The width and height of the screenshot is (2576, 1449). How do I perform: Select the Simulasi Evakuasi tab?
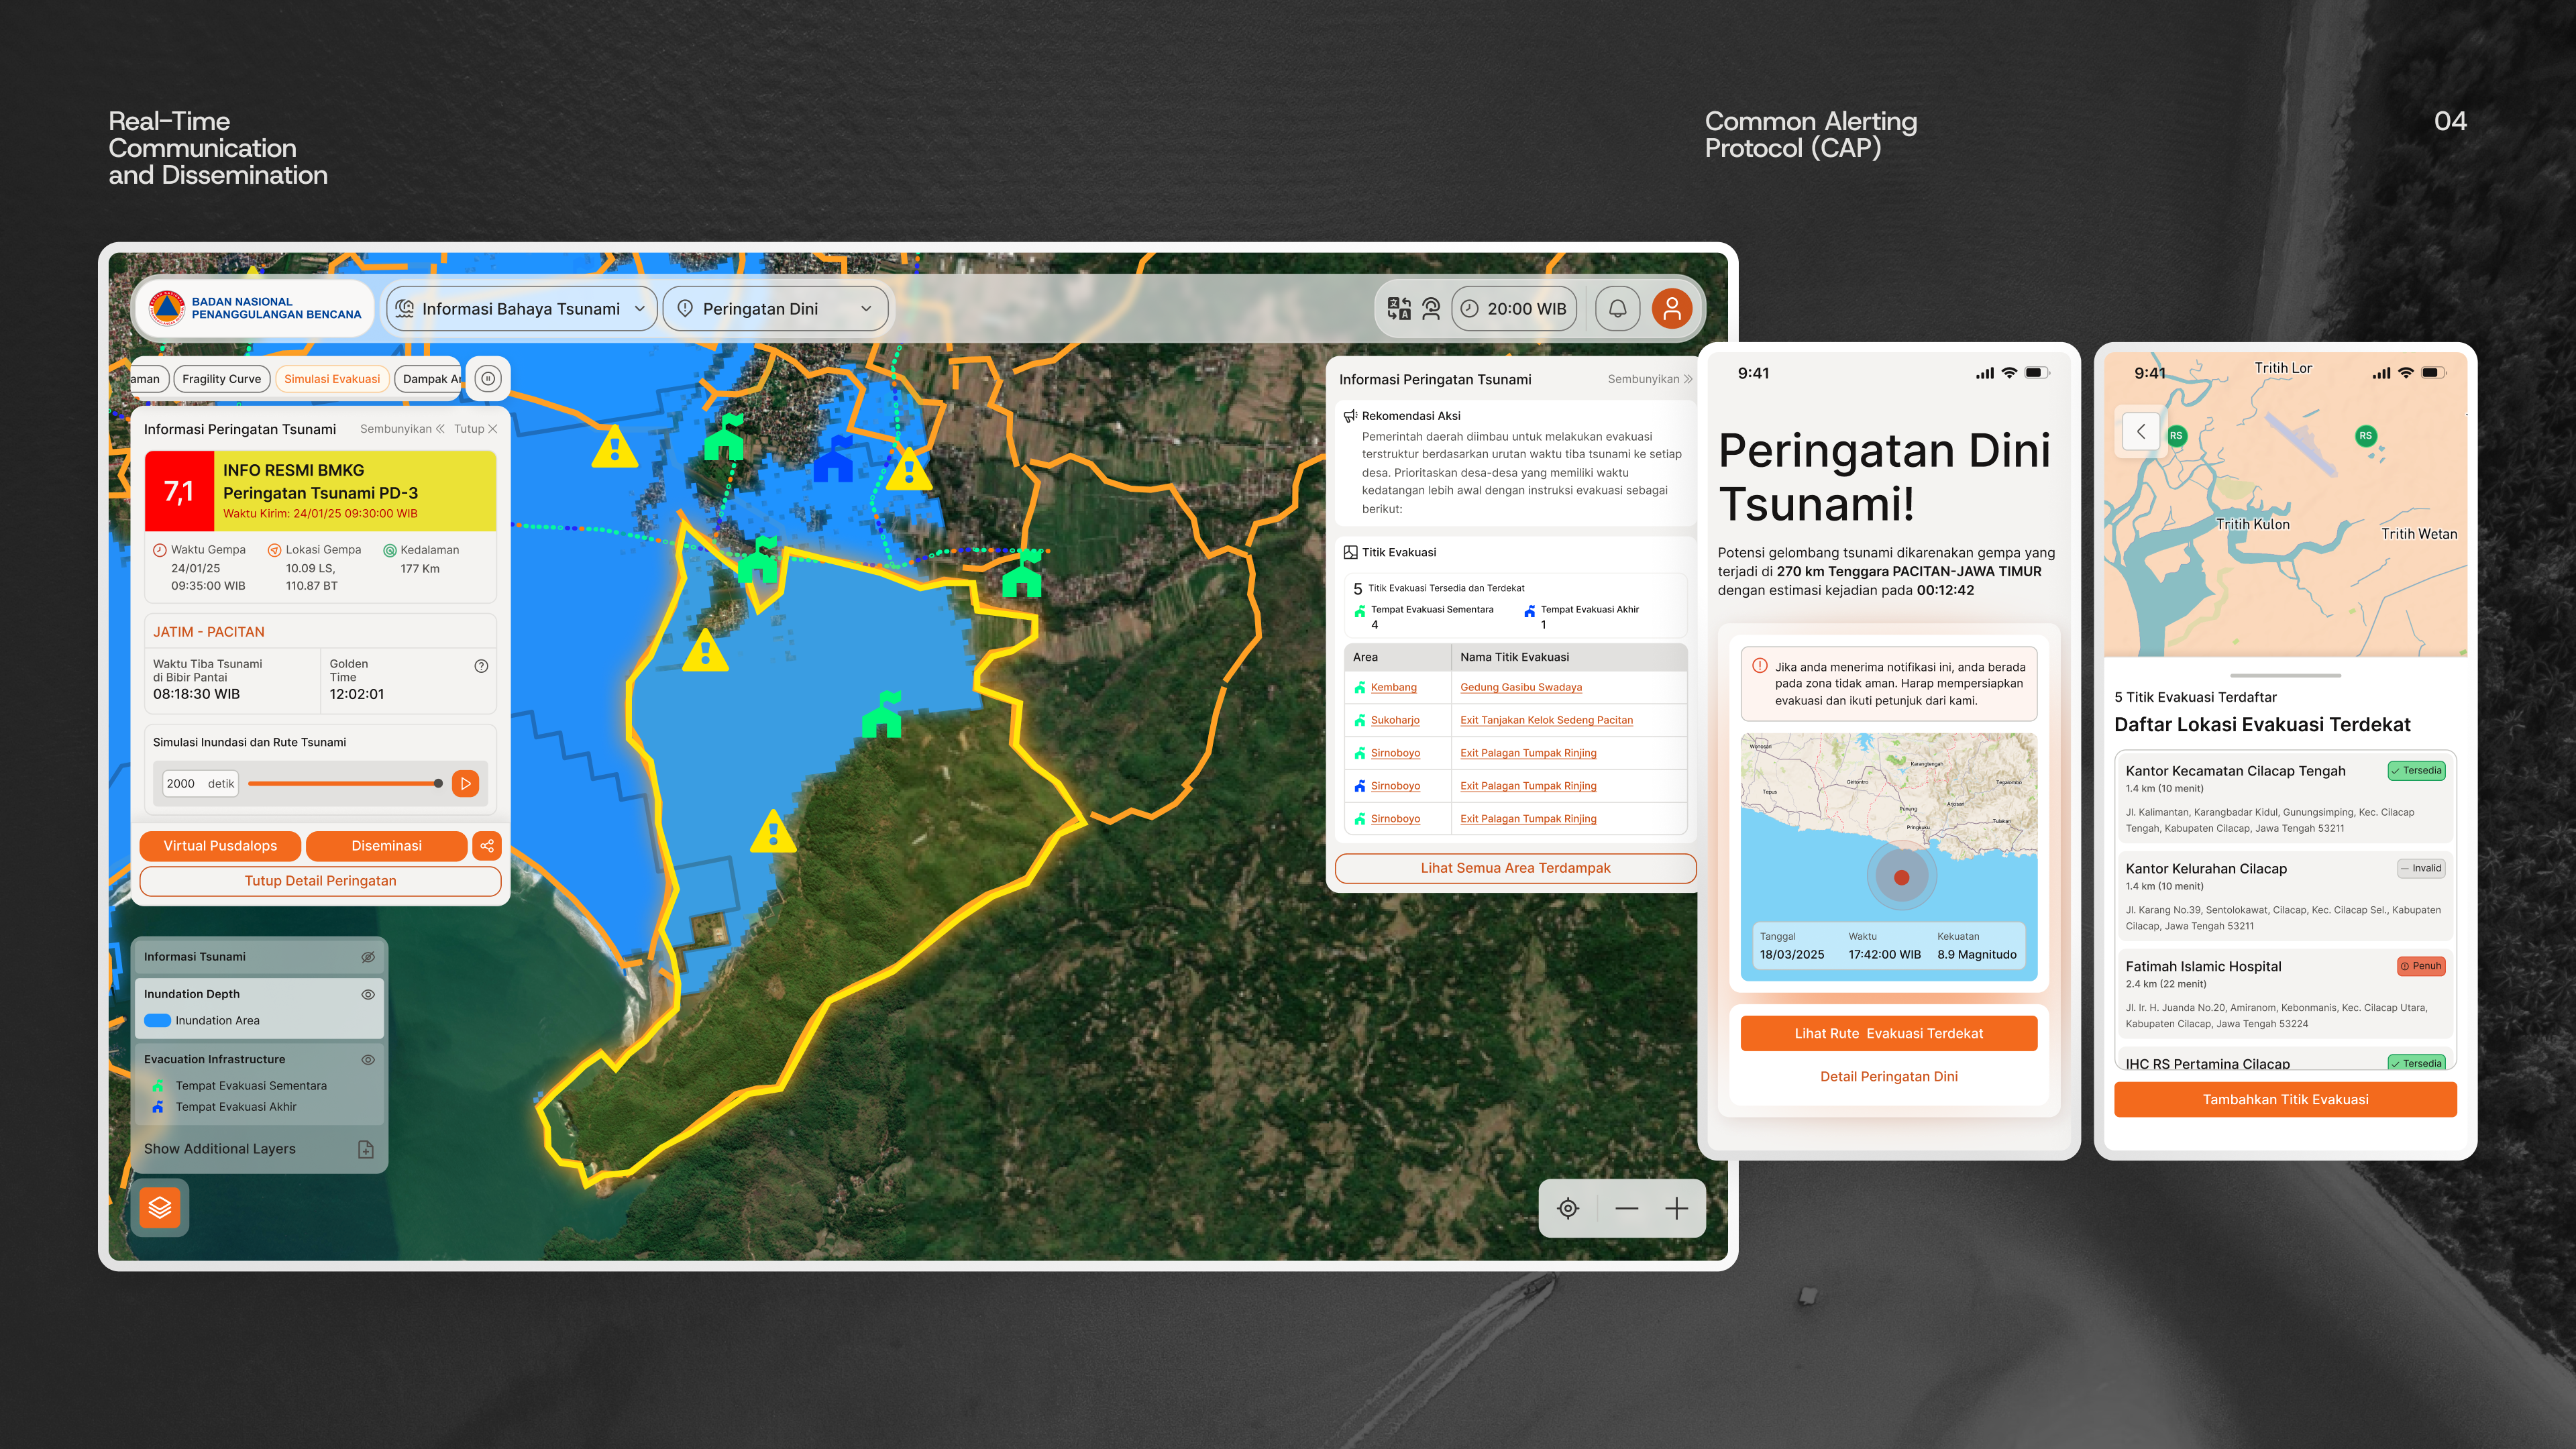tap(332, 379)
